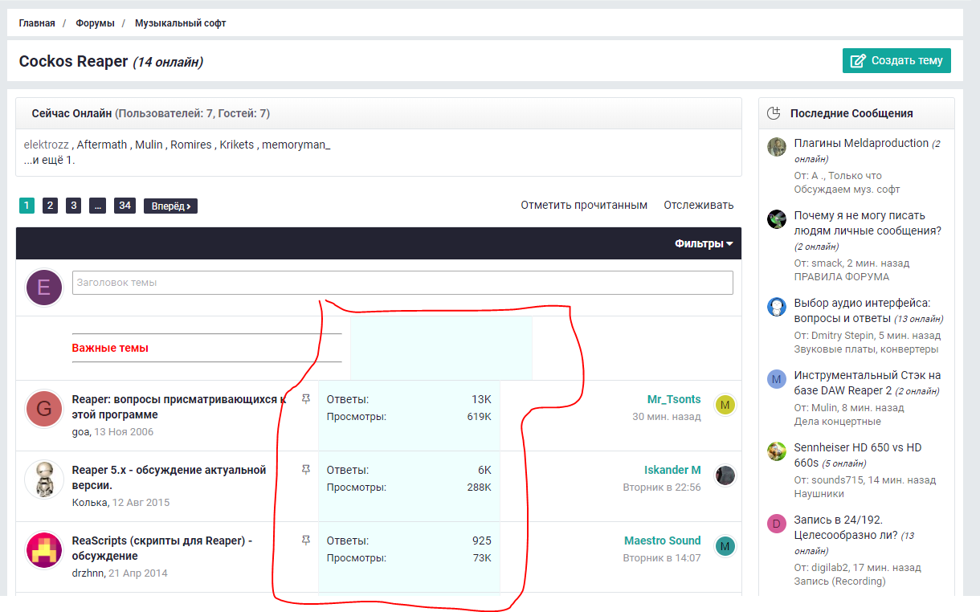Click Maestro Sound's teal M avatar
Viewport: 980px width, 612px height.
pos(725,546)
